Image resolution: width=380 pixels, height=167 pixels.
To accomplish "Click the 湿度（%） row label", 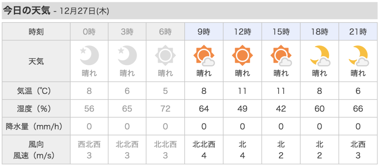I will pos(36,109).
